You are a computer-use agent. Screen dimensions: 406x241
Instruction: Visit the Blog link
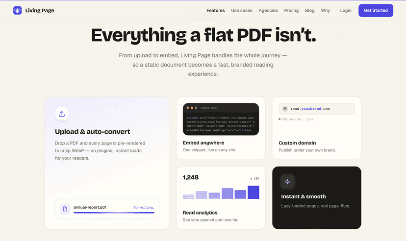310,10
